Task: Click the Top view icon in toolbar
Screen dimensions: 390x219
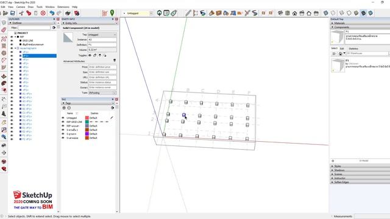Action: [x=288, y=13]
